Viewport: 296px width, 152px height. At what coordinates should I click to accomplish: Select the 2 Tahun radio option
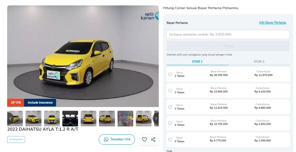pyautogui.click(x=170, y=91)
